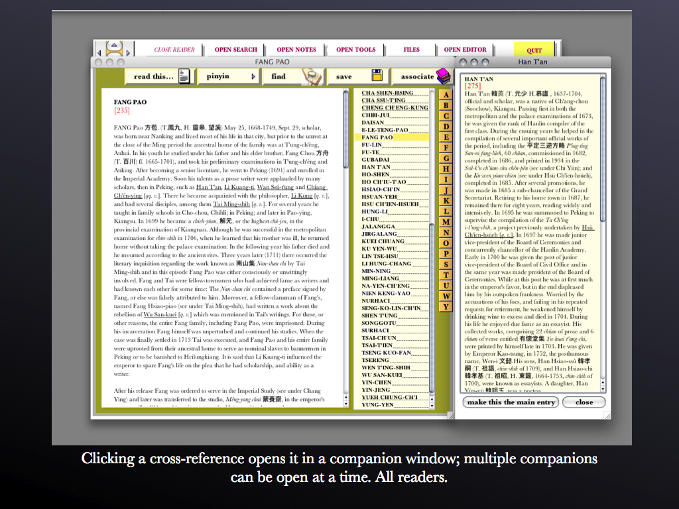679x509 pixels.
Task: Click the right arrow navigation icon
Action: tap(128, 52)
